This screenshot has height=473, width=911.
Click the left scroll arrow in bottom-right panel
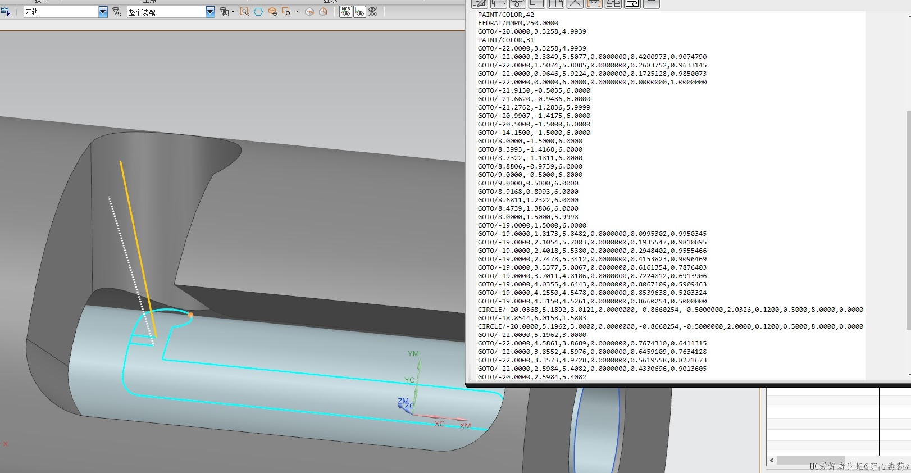pos(772,460)
